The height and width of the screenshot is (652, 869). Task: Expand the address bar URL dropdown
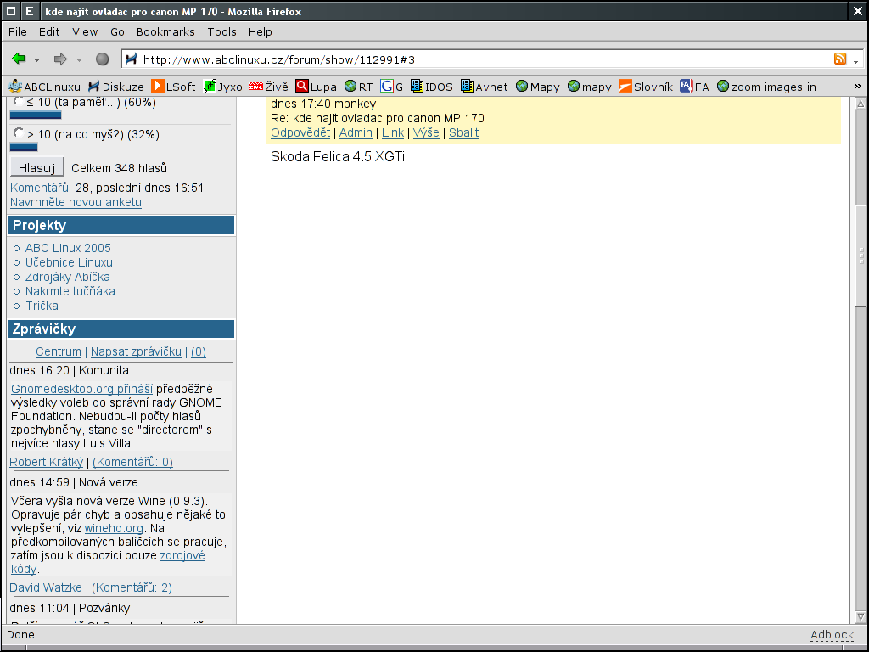(x=855, y=60)
